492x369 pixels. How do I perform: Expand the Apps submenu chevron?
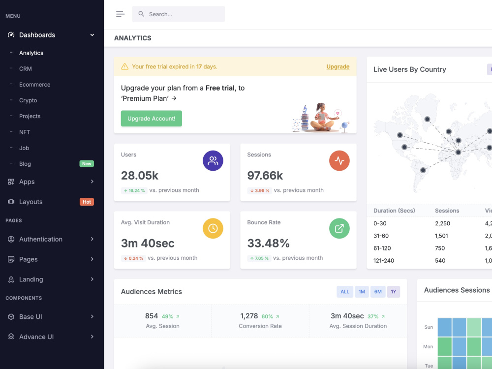92,182
